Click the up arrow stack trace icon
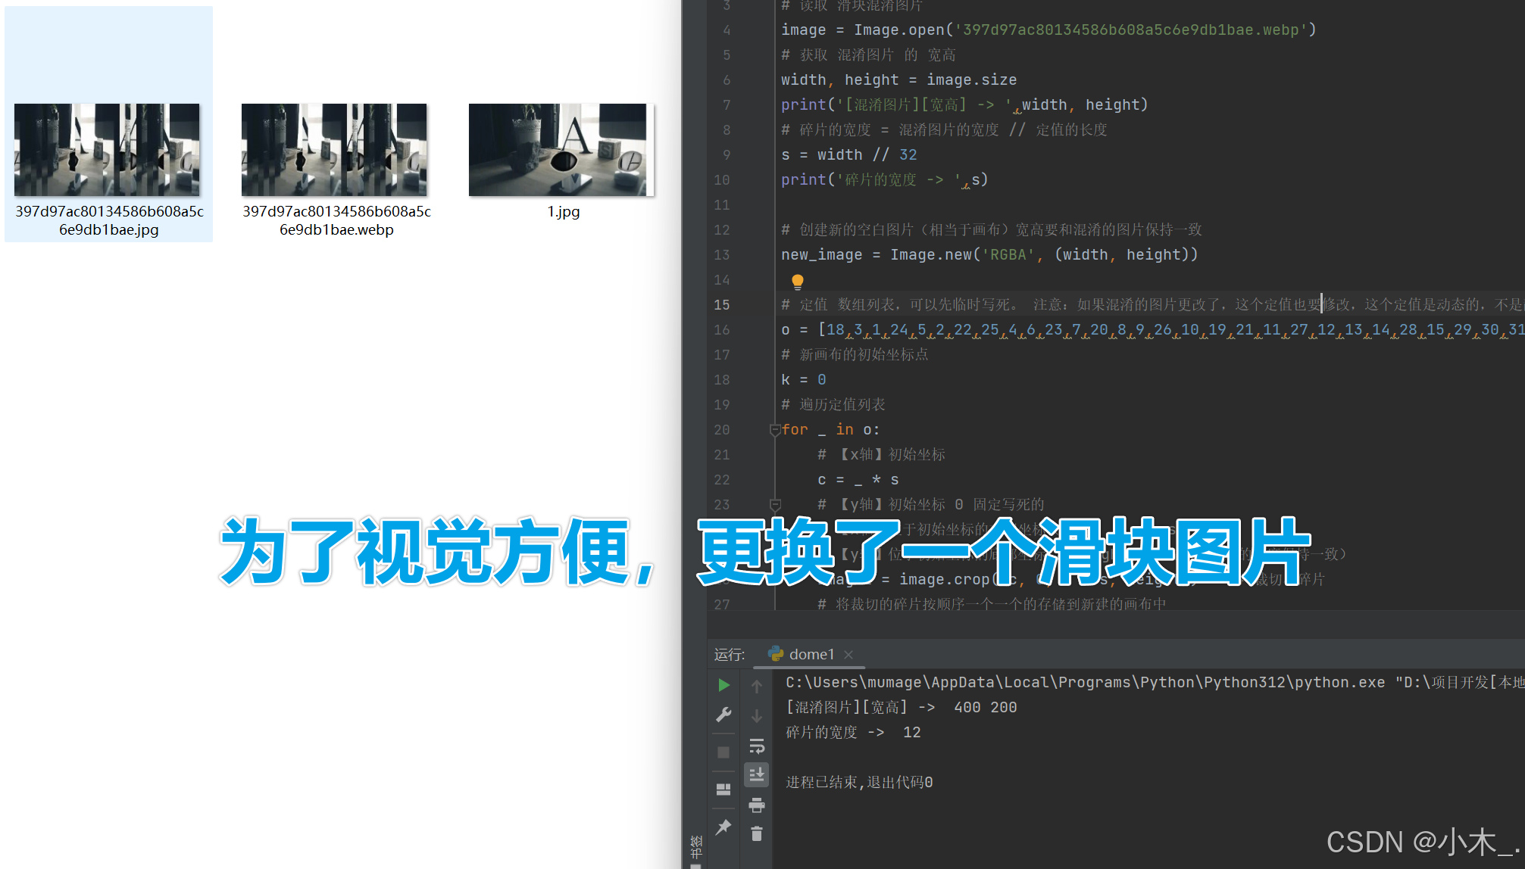The height and width of the screenshot is (869, 1525). (x=756, y=687)
